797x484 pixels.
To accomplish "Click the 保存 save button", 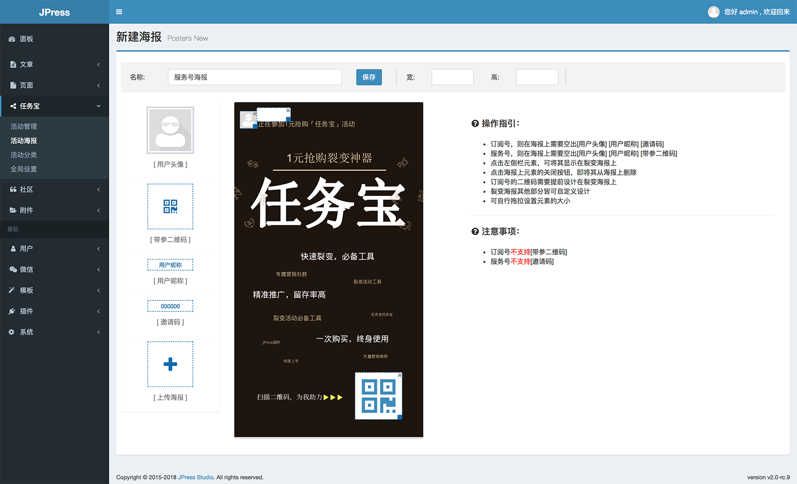I will click(369, 77).
